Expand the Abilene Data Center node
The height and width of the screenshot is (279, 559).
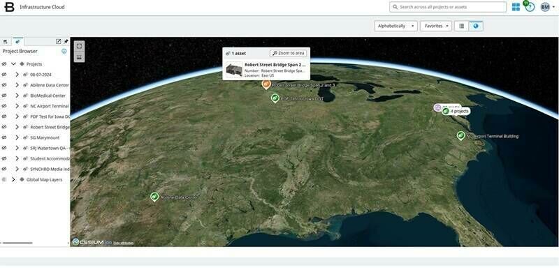(17, 85)
